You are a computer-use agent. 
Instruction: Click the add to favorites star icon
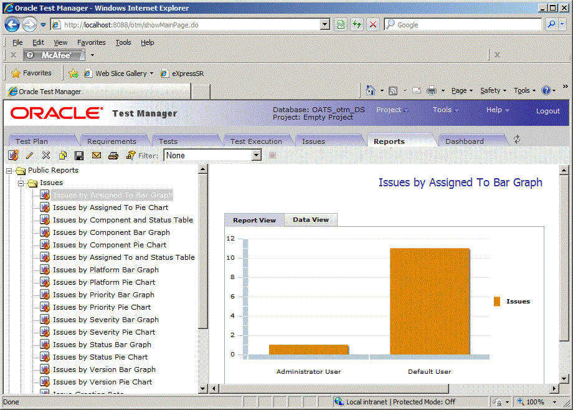point(73,74)
